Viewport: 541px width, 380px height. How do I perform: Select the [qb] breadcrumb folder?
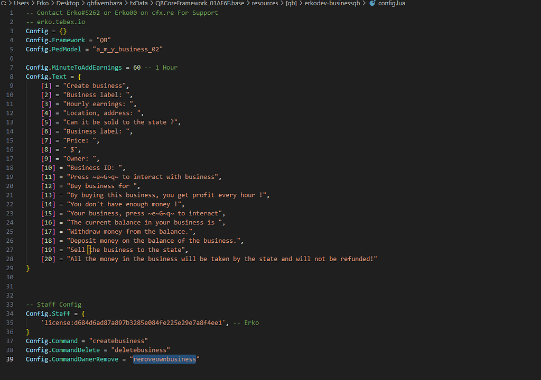[291, 3]
